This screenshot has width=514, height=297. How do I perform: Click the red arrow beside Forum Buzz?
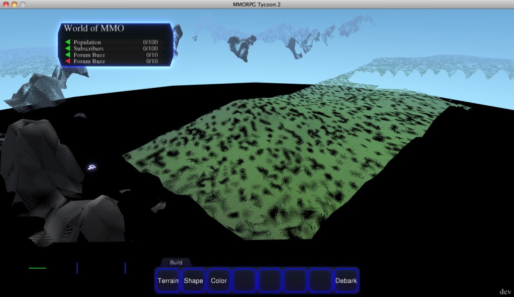[x=68, y=61]
